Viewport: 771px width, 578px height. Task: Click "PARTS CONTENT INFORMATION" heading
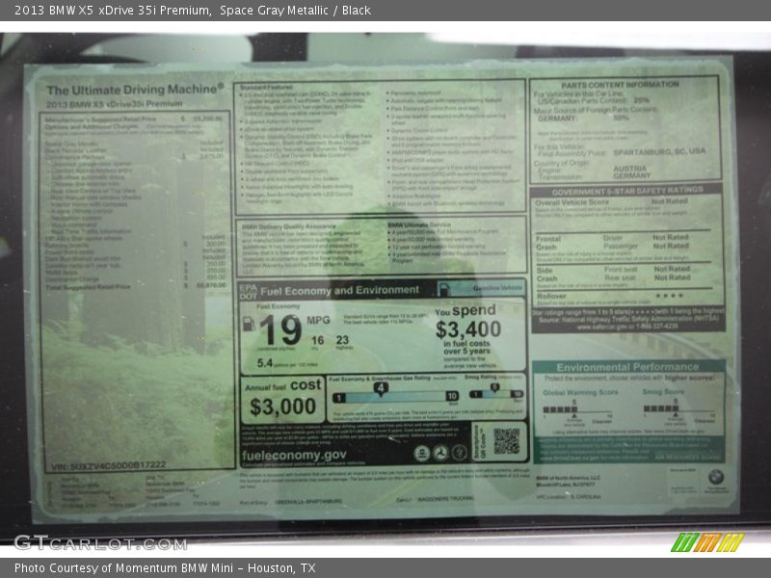(620, 85)
